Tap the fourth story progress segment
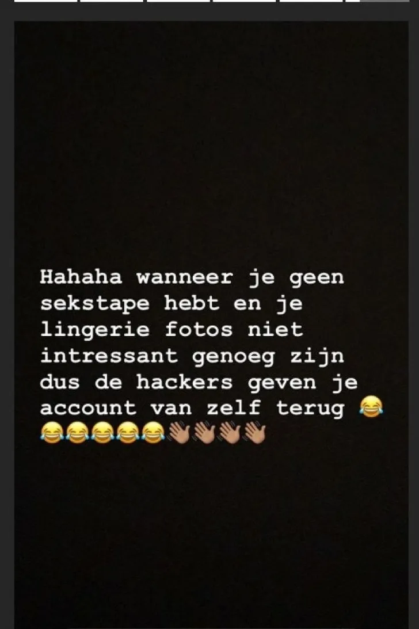The image size is (419, 629). [245, 1]
